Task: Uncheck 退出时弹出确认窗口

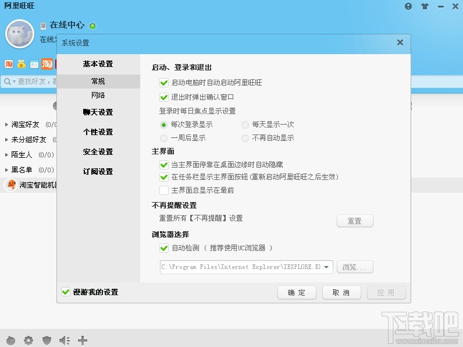Action: [164, 97]
